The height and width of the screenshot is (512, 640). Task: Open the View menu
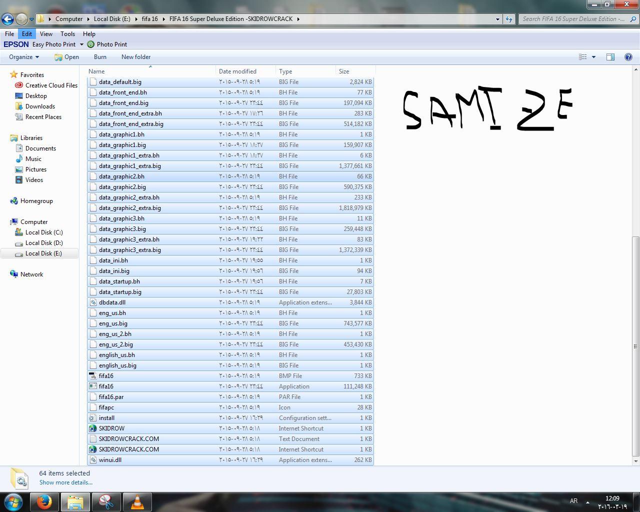[x=46, y=34]
